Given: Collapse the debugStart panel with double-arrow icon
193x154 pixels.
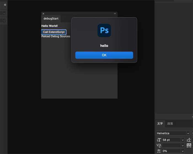Looking at the screenshot, I should click(x=115, y=13).
